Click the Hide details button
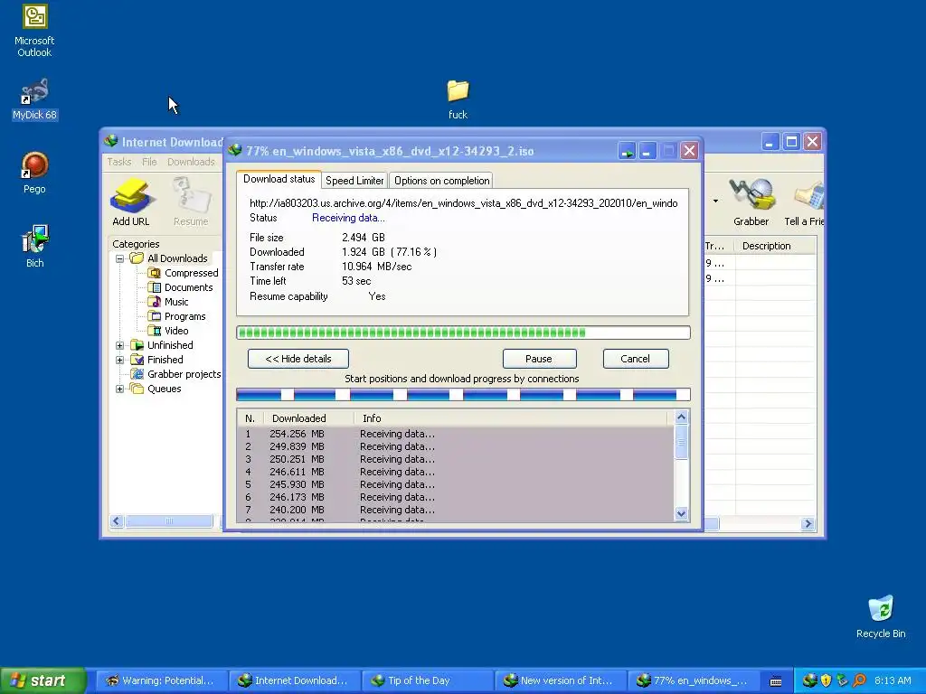Viewport: 926px width, 694px height. [298, 359]
